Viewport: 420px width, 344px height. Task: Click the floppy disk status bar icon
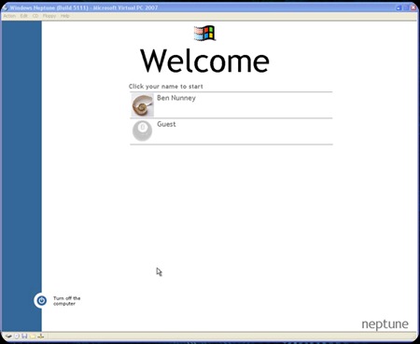[x=24, y=336]
